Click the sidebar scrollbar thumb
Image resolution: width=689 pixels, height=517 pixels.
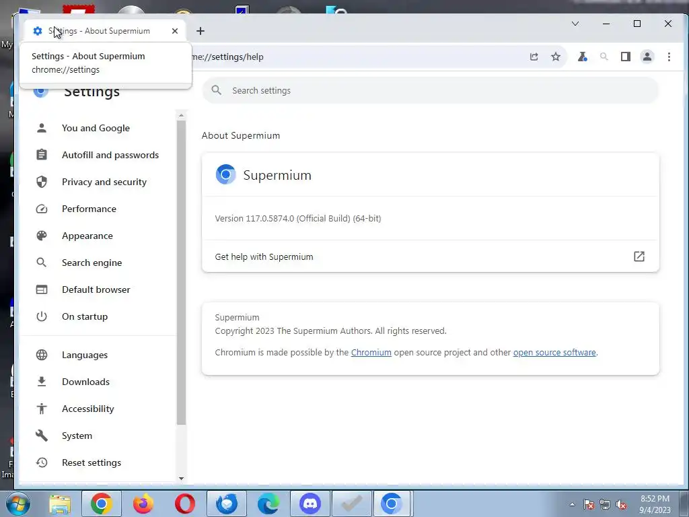[181, 273]
